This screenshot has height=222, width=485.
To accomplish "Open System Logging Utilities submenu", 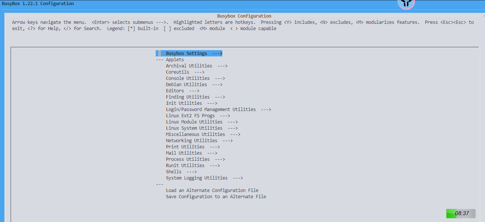I will [x=204, y=178].
